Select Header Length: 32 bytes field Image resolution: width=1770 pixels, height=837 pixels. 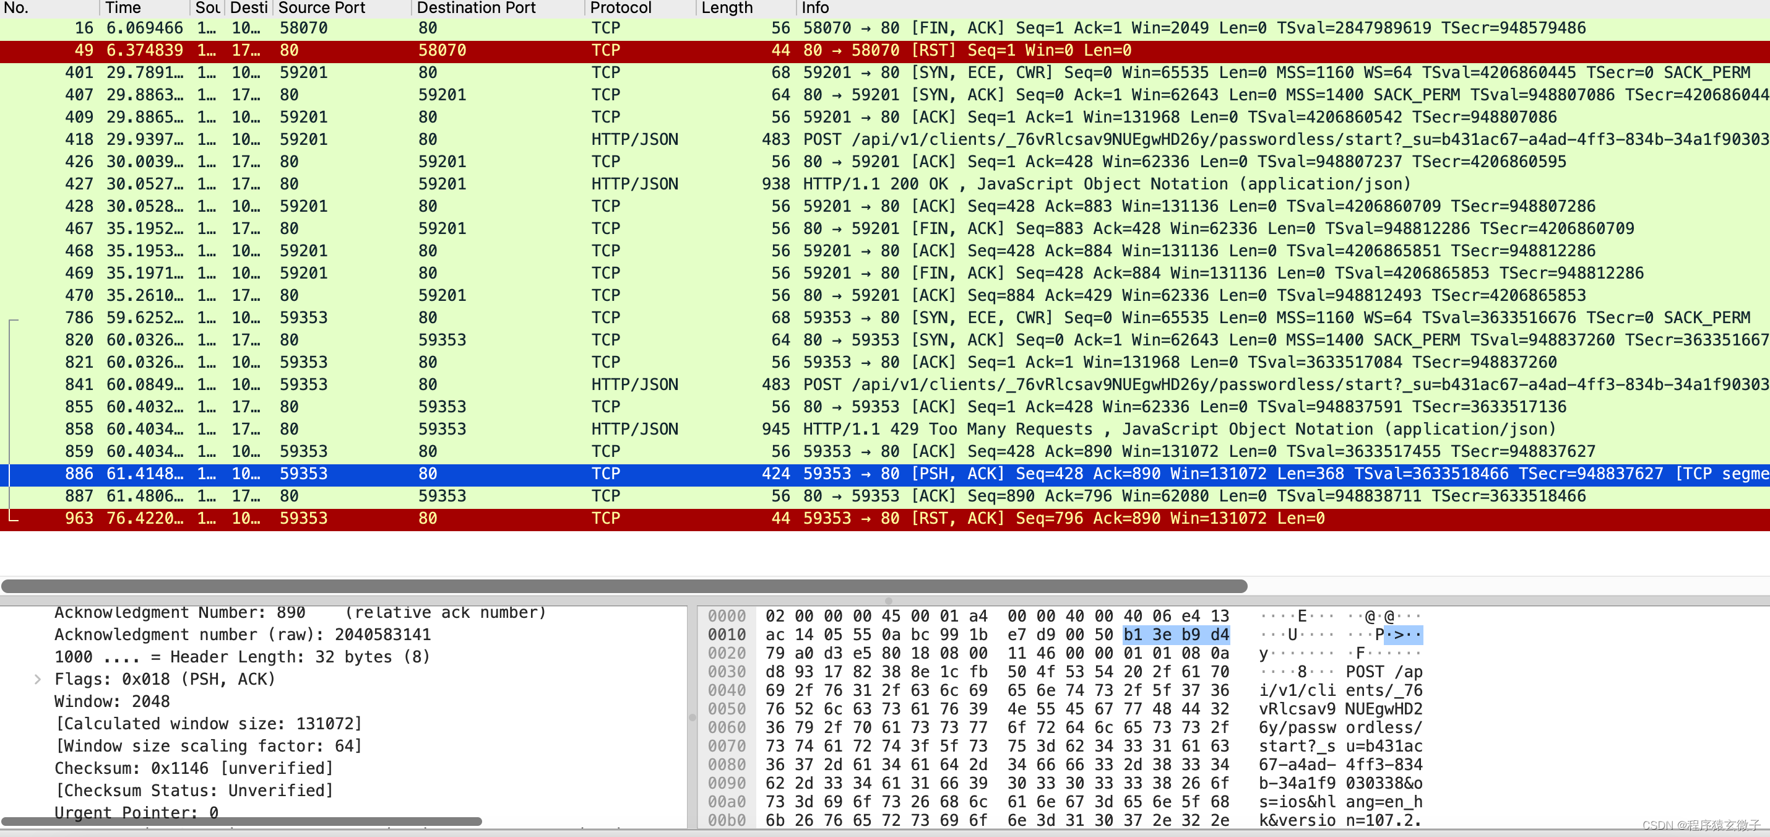[242, 657]
